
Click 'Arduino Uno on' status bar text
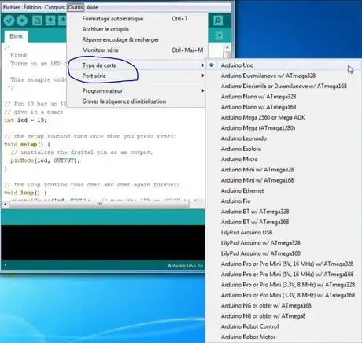tap(186, 266)
